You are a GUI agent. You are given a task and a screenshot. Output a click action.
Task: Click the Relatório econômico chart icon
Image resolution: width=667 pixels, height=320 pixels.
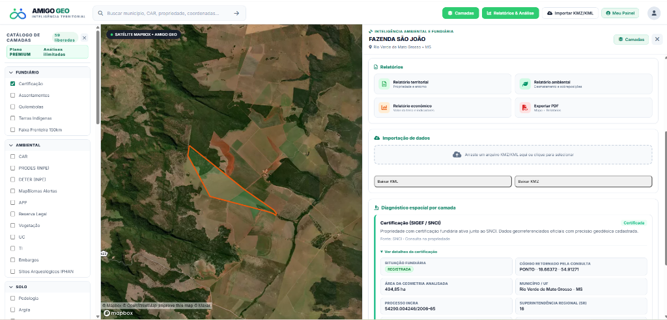coord(384,107)
